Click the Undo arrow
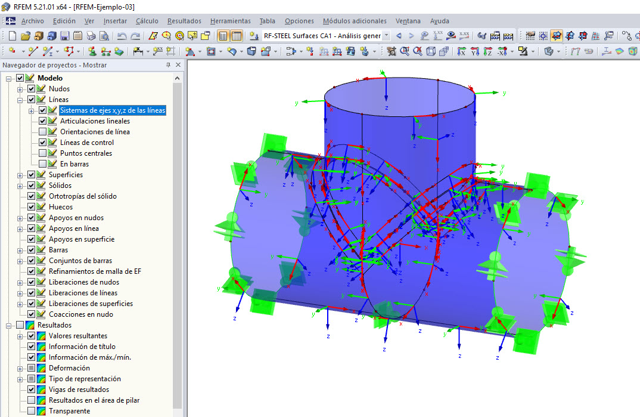 (x=122, y=36)
